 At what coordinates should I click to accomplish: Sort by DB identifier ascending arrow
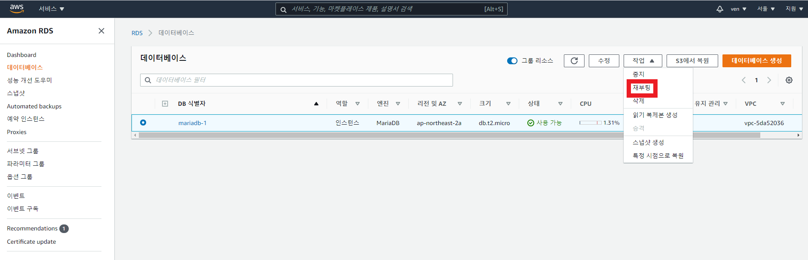click(316, 104)
